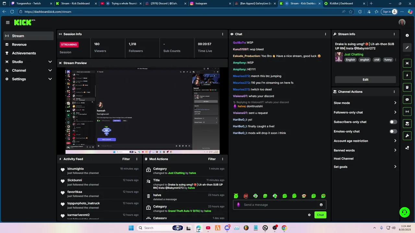Click the binumighlo follower entry
Viewport: 415px width, 233px height.
point(99,171)
